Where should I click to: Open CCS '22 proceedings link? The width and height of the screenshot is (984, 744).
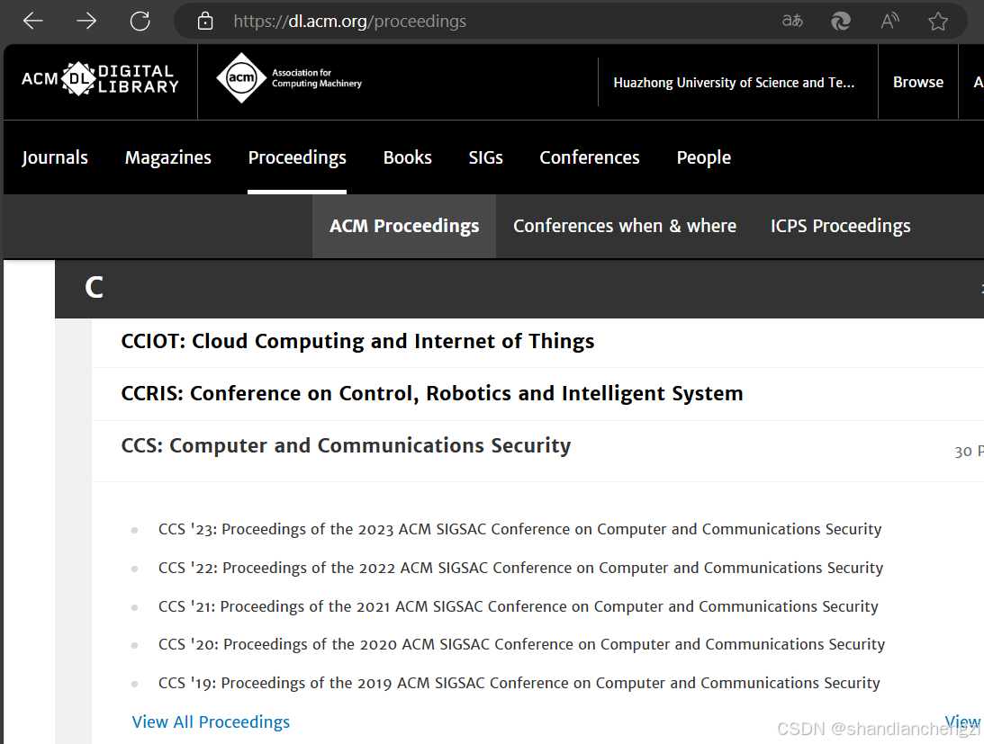(521, 568)
